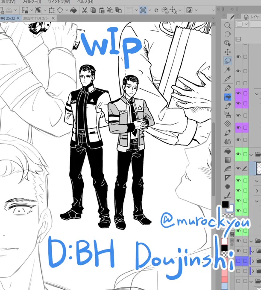The height and width of the screenshot is (290, 261).
Task: Switch to the 2023年11月スパー document tab
Action: tap(36, 18)
